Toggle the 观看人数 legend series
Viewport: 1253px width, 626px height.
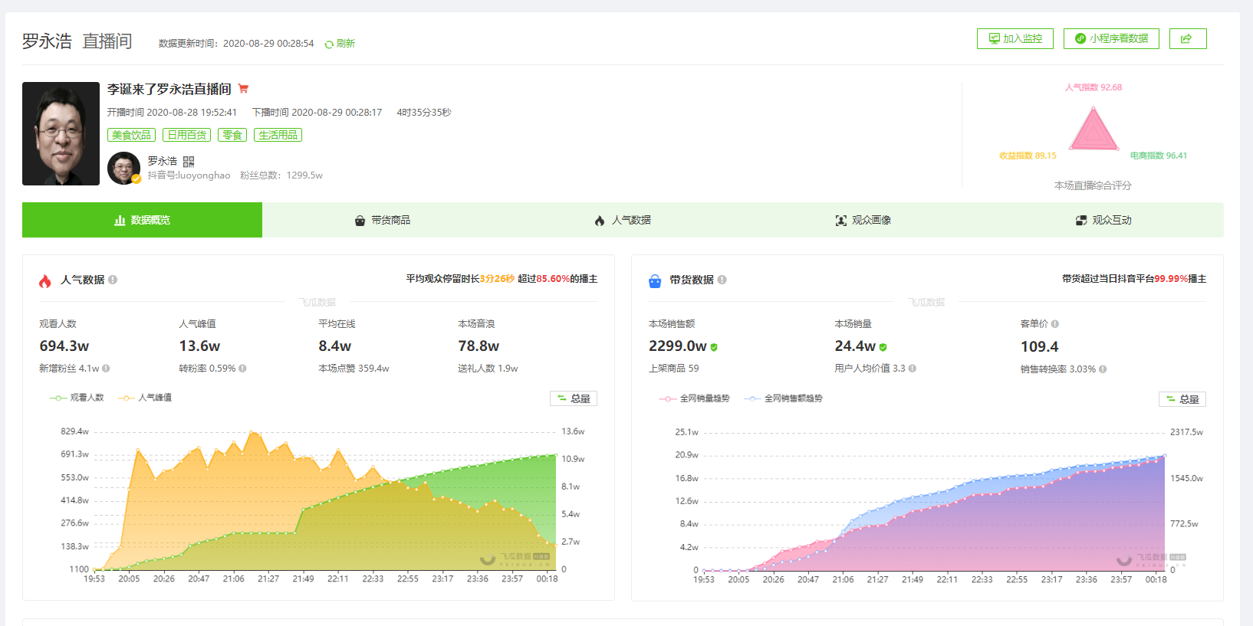pyautogui.click(x=77, y=398)
